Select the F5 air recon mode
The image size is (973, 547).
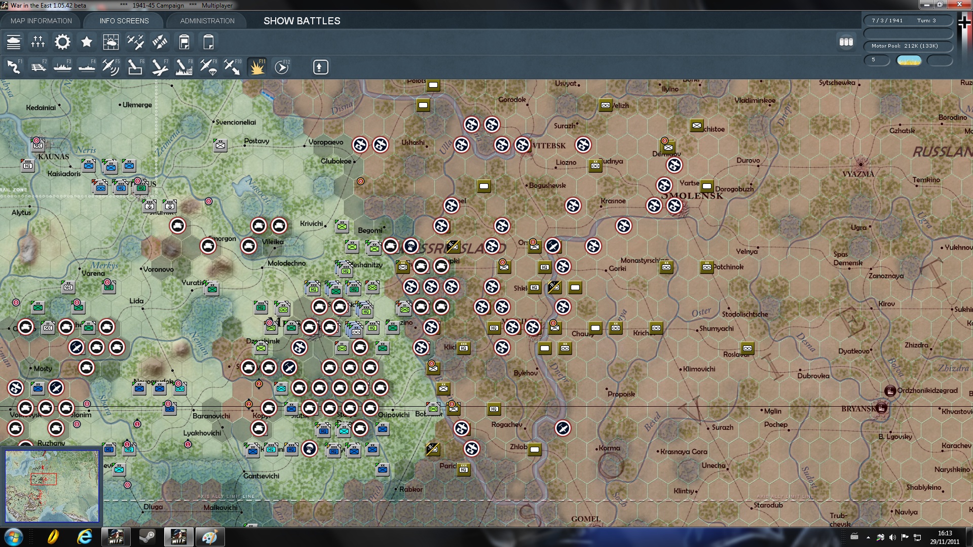(111, 67)
